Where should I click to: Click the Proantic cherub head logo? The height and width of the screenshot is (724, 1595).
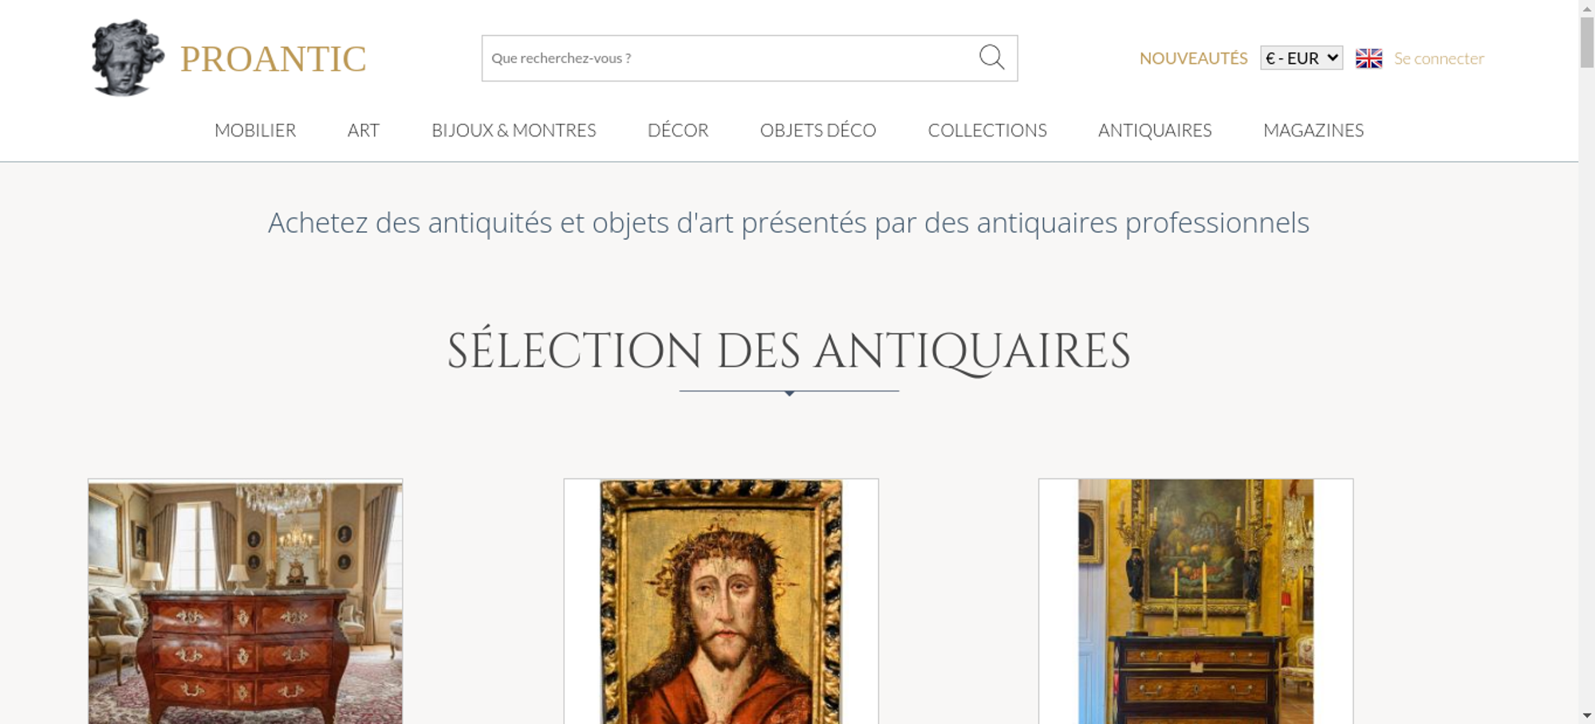(x=127, y=58)
